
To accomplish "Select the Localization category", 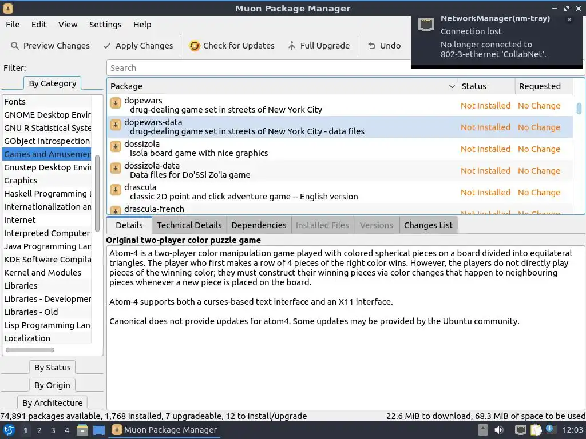I will pyautogui.click(x=47, y=338).
